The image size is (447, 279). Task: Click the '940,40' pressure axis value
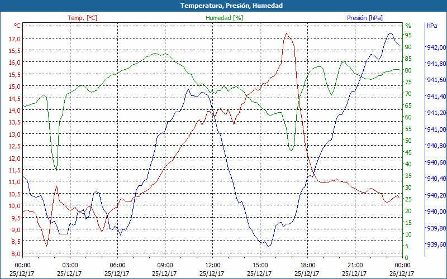pyautogui.click(x=436, y=179)
